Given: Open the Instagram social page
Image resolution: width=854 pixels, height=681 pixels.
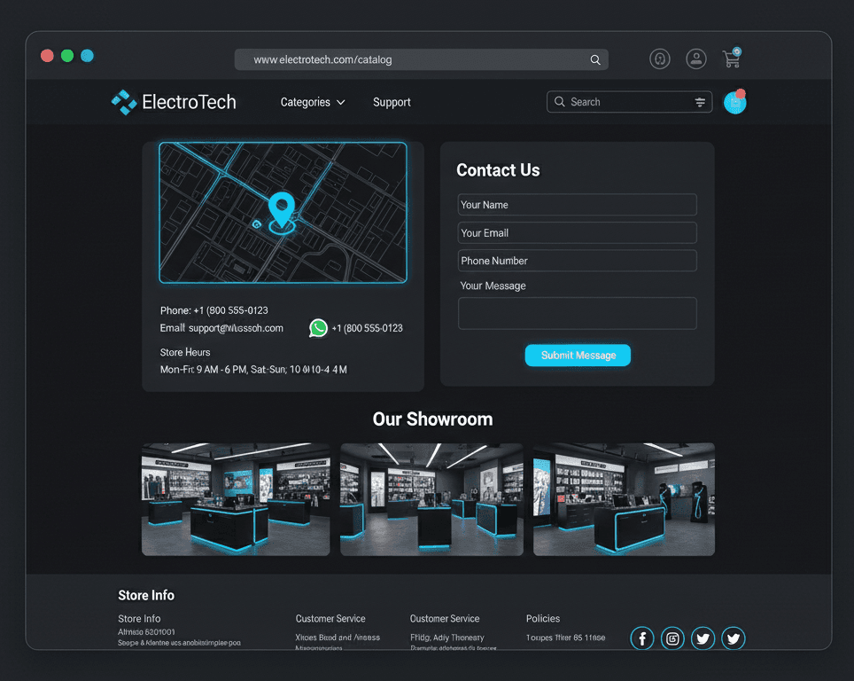Looking at the screenshot, I should [x=672, y=638].
